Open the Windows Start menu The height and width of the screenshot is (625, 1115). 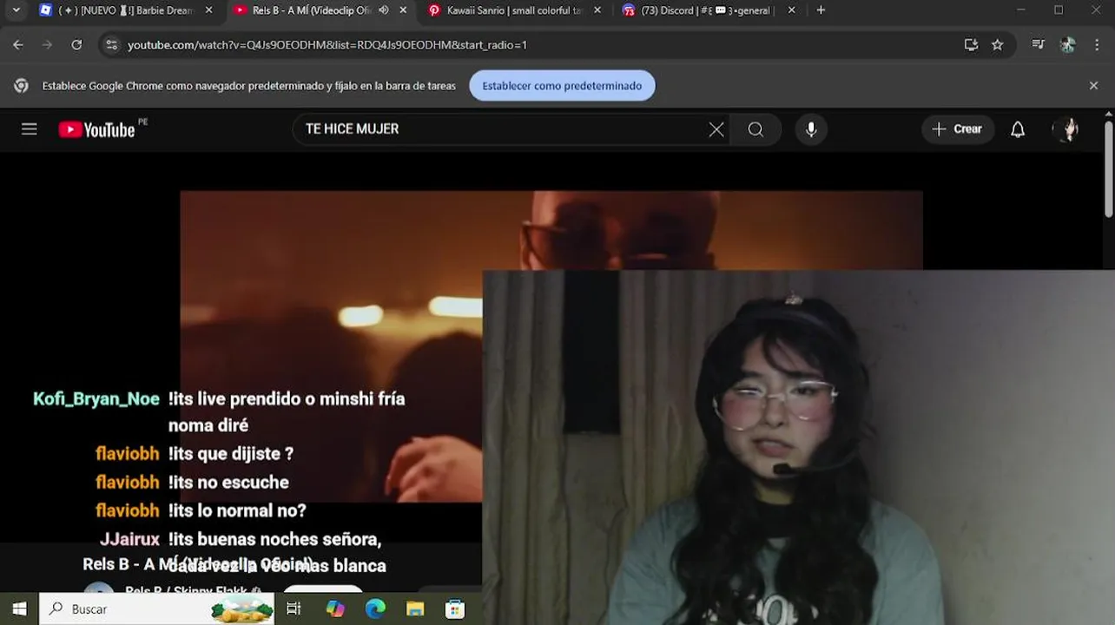(x=19, y=609)
